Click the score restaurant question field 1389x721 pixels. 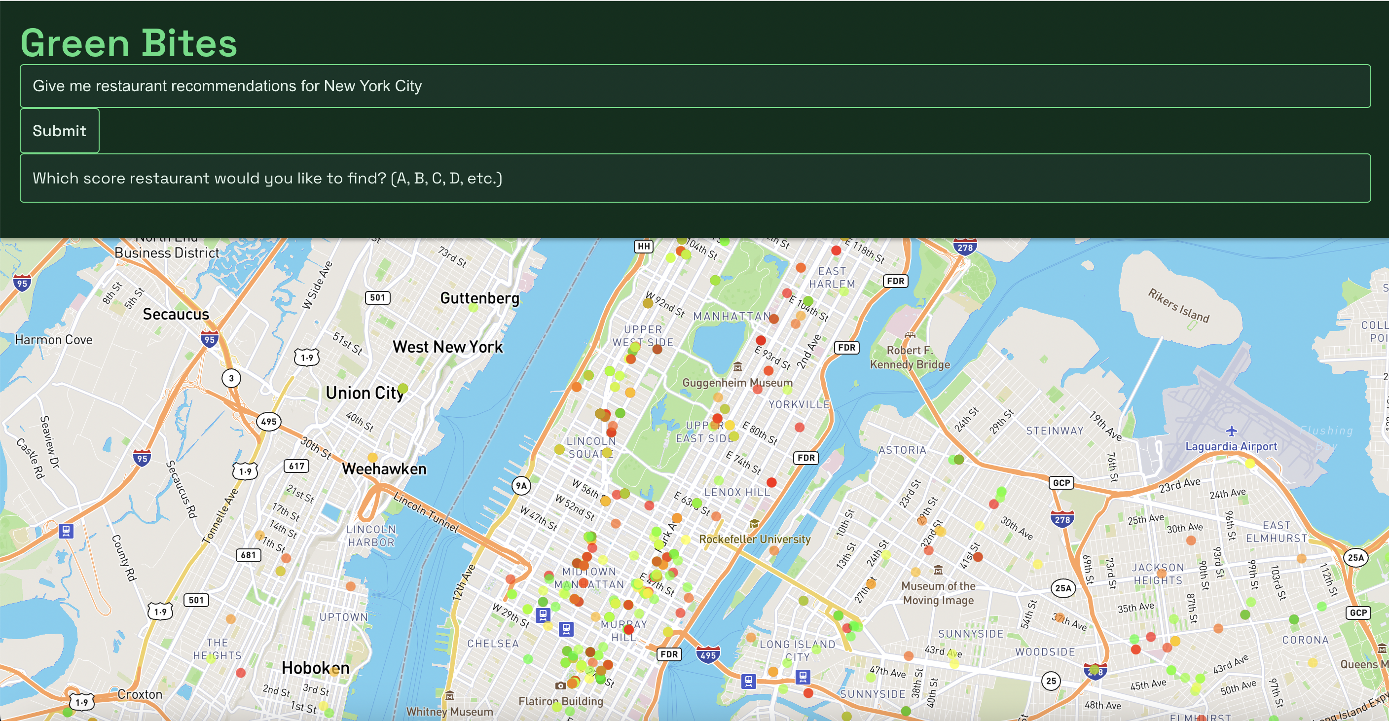694,179
